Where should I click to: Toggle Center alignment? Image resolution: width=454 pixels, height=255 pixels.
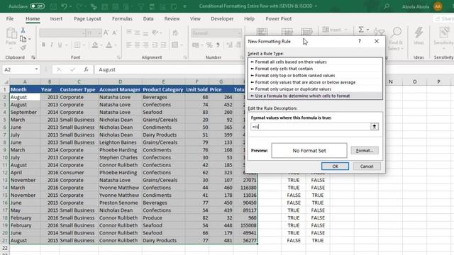click(x=137, y=45)
